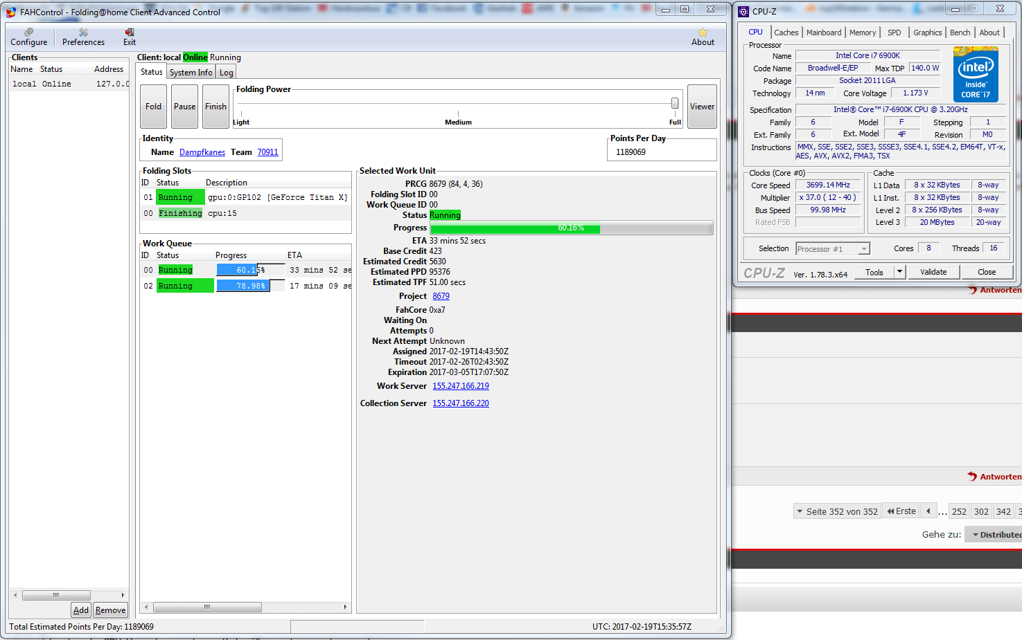Click progress bar of work queue 02
This screenshot has width=1022, height=640.
(x=250, y=286)
